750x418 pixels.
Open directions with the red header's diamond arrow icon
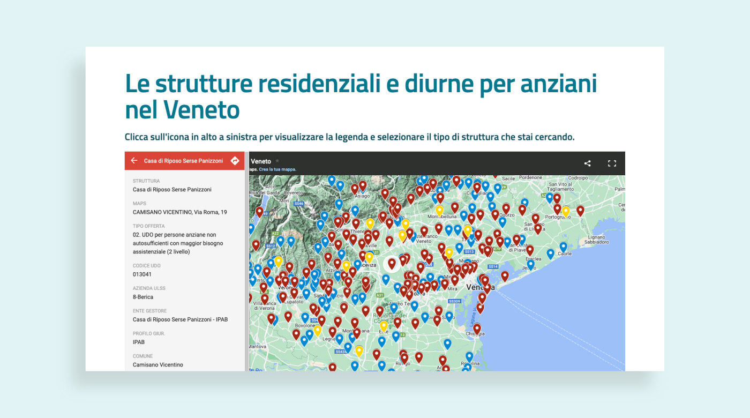pos(235,161)
